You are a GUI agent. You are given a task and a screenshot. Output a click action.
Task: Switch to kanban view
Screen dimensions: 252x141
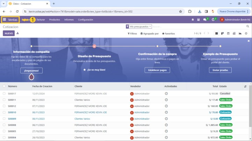point(222,34)
